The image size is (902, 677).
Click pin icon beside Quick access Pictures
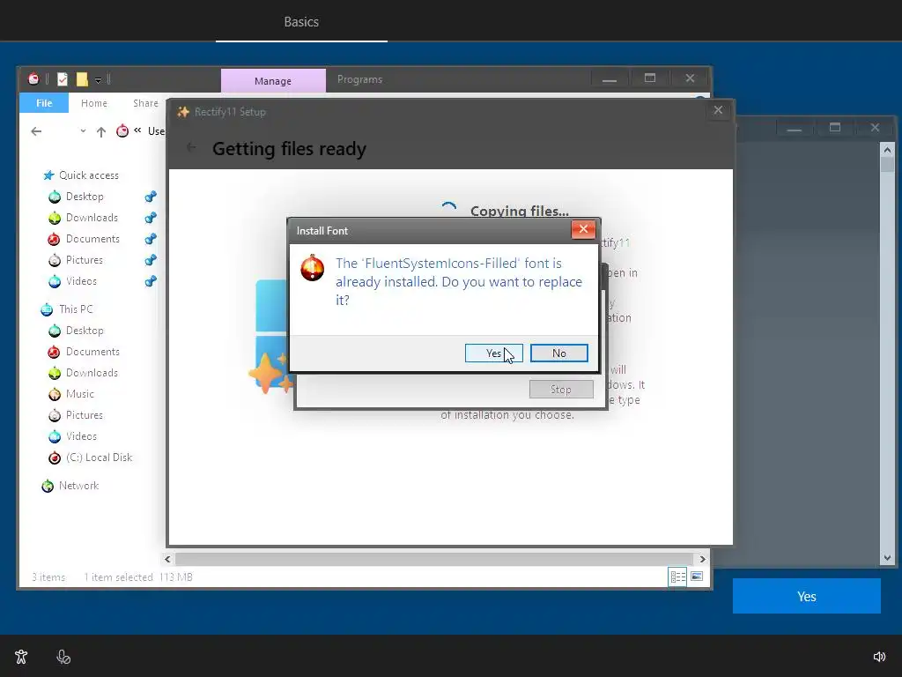(150, 260)
